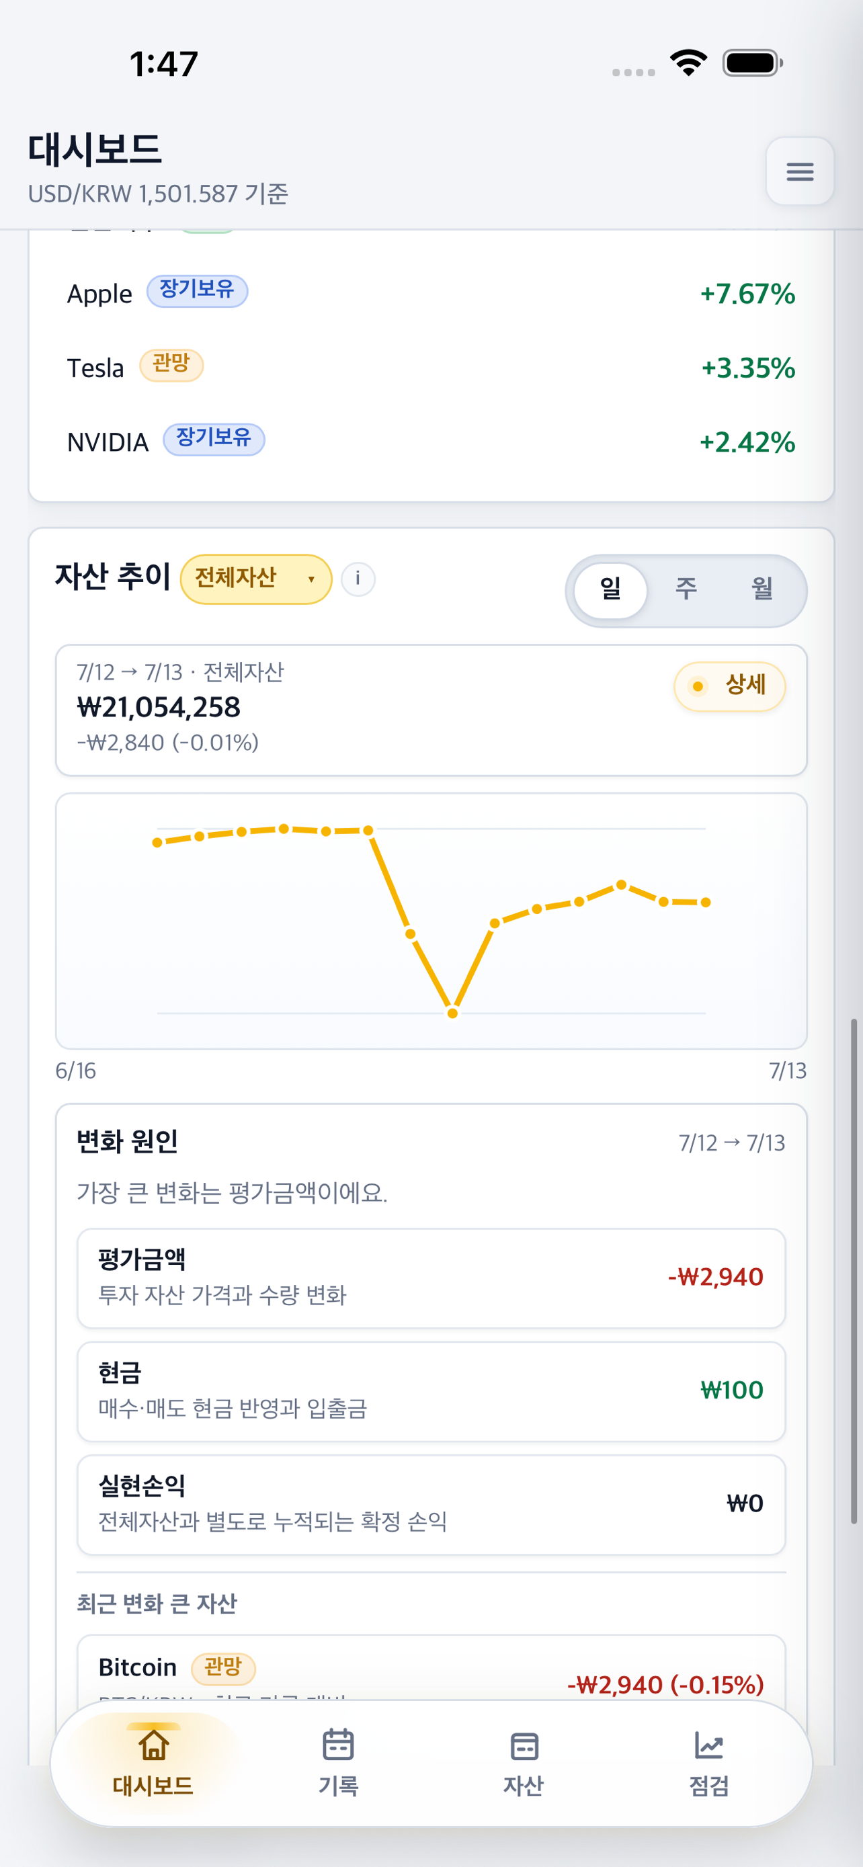Open the 자산 card tab icon

(x=524, y=1746)
